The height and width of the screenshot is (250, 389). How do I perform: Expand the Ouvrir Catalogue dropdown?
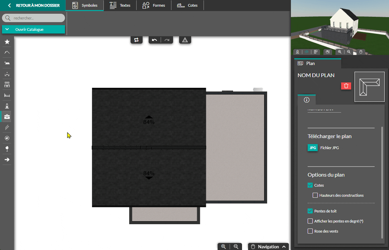click(x=33, y=29)
